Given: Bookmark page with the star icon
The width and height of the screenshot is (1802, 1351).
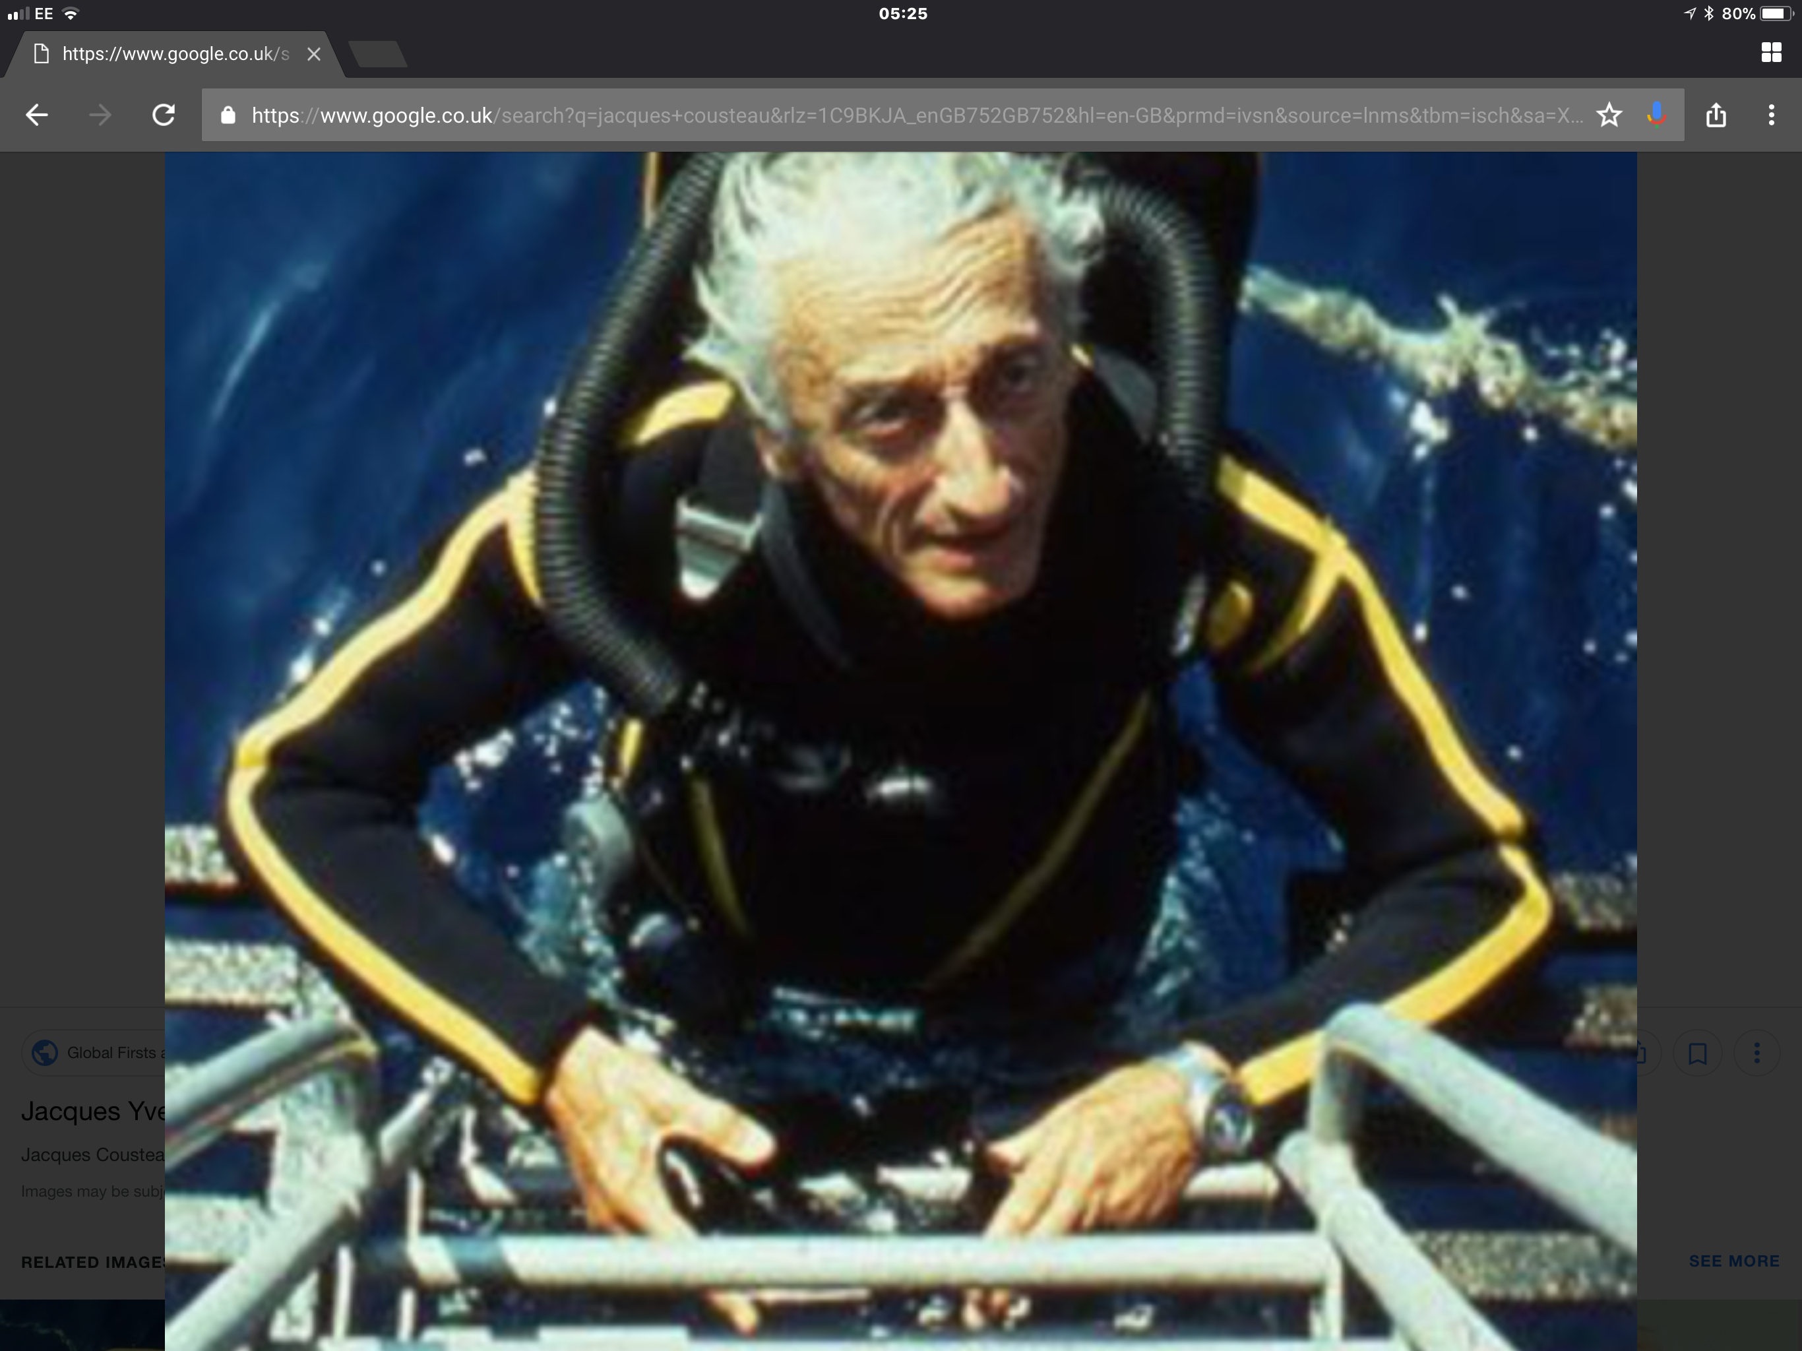Looking at the screenshot, I should tap(1609, 115).
